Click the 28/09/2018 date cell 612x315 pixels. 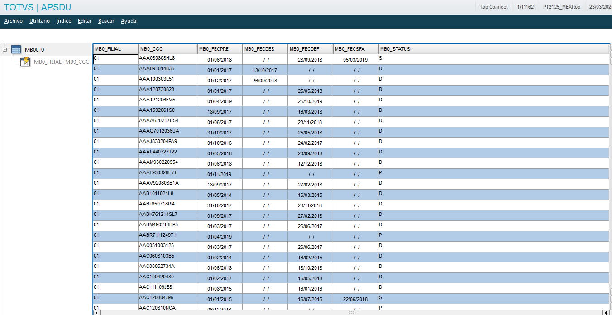pos(310,60)
